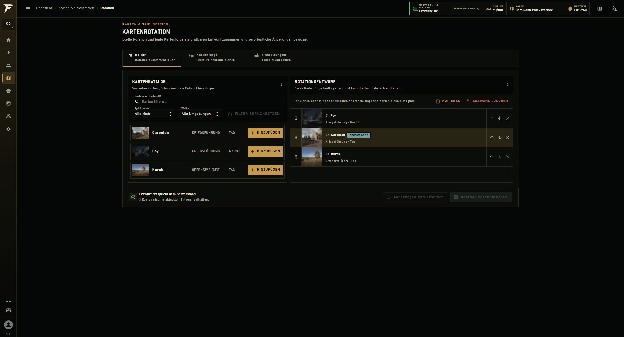Click the Frontline F logo
The width and height of the screenshot is (624, 337).
point(8,8)
